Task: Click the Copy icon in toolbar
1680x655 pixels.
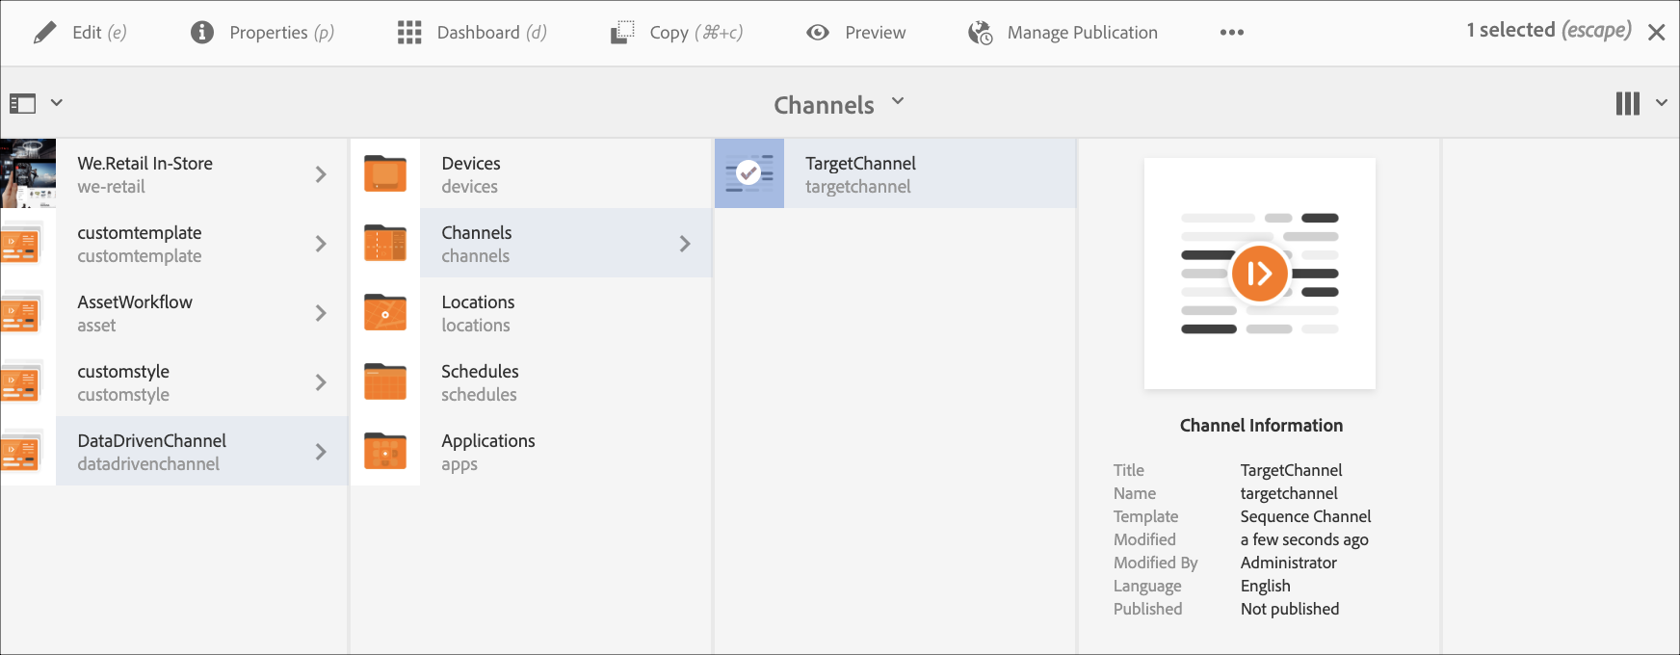Action: click(622, 33)
